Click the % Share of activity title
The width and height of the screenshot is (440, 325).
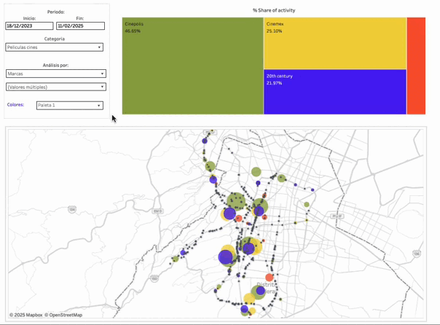(274, 10)
